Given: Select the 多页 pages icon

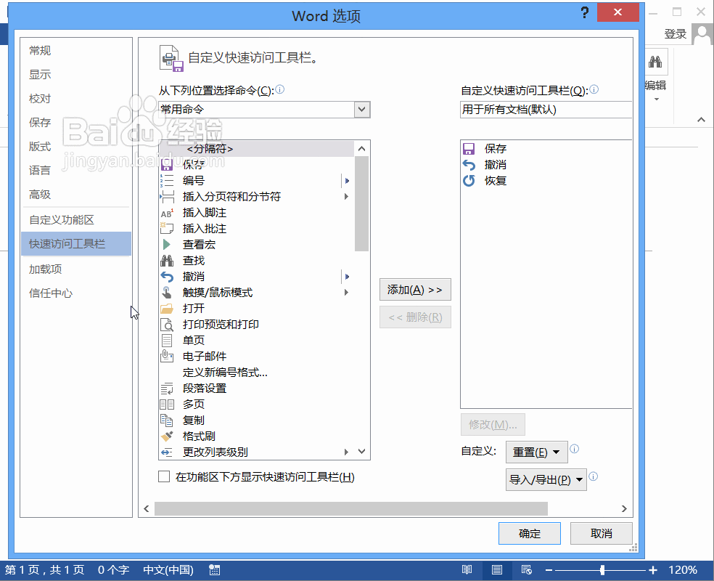Looking at the screenshot, I should click(x=167, y=405).
